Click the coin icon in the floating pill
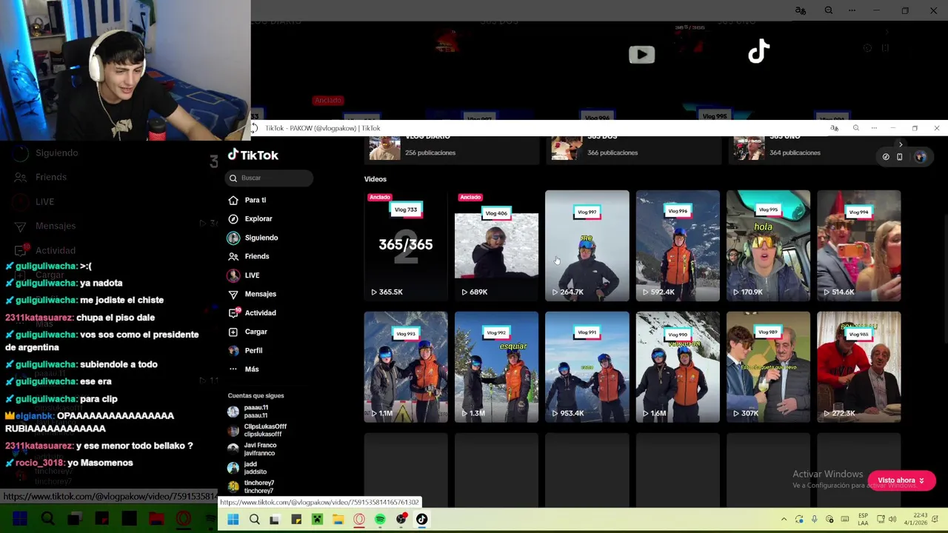 point(886,157)
